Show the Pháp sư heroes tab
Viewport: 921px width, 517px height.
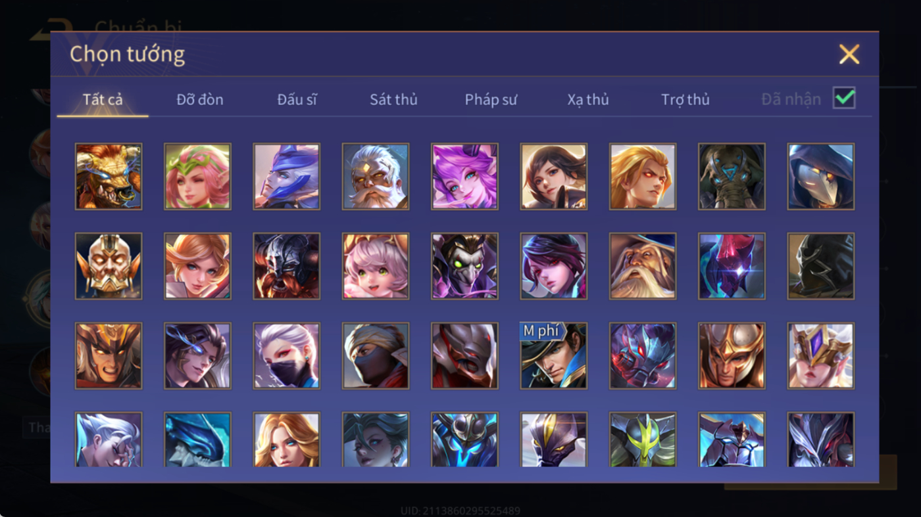[x=491, y=100]
